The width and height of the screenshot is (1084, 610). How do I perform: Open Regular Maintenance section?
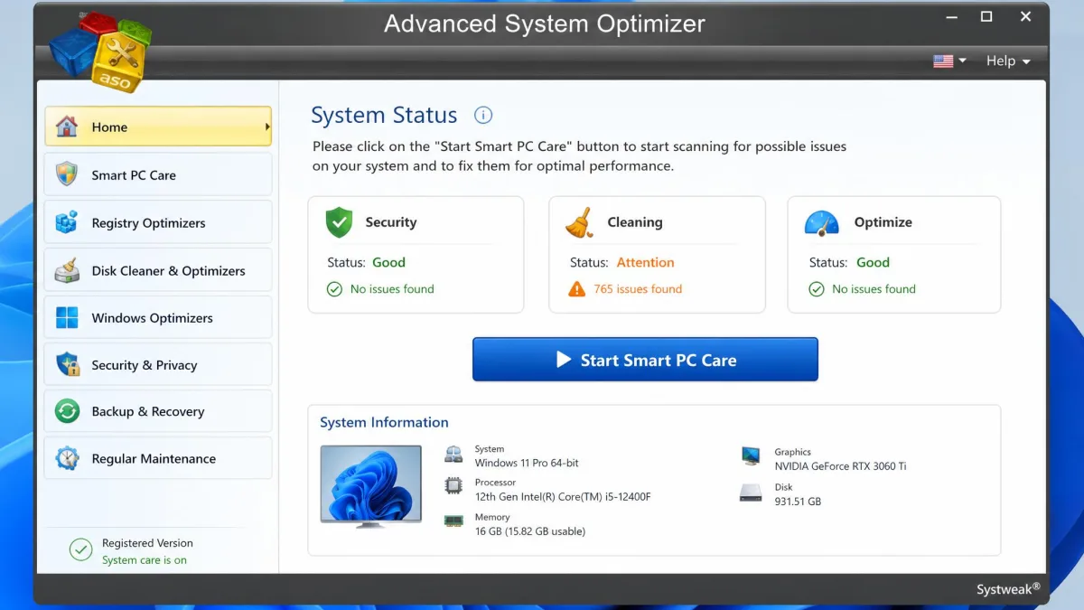point(158,458)
